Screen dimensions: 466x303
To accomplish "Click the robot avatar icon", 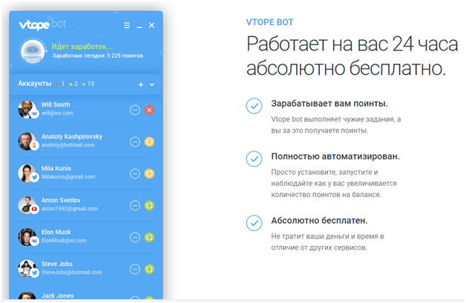I will click(32, 51).
